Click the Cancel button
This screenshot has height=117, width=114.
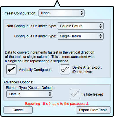(18, 110)
